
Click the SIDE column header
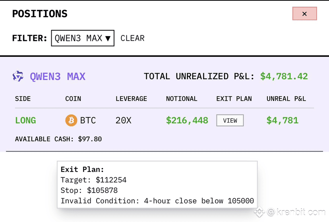[23, 99]
